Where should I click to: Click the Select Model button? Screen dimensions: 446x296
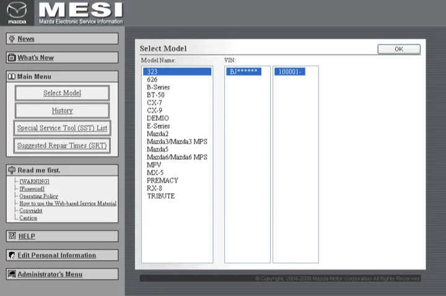(62, 93)
